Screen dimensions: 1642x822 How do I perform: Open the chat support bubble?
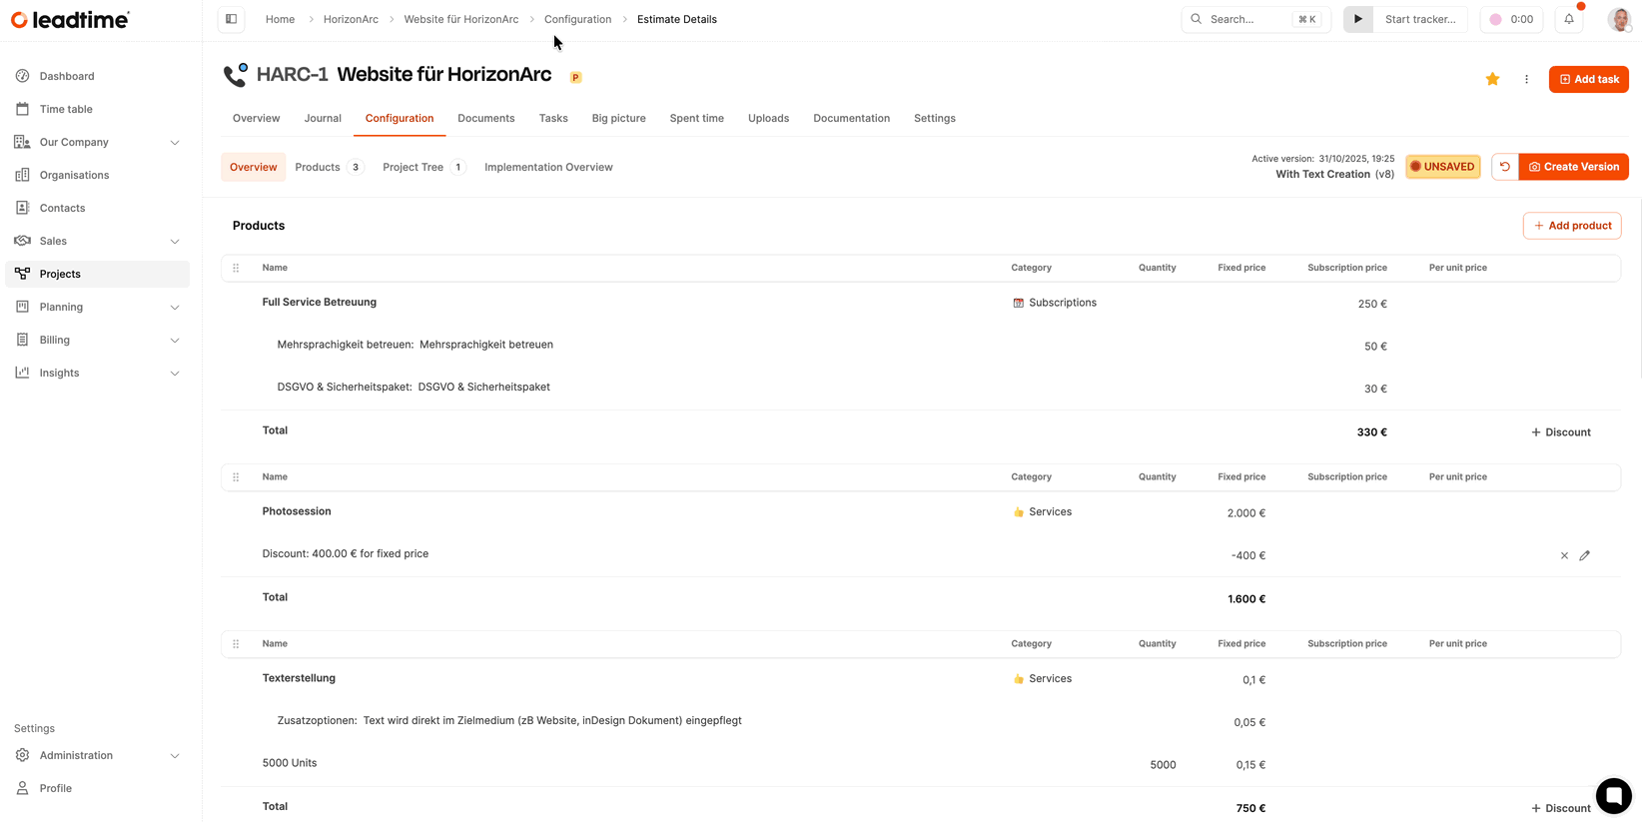click(x=1613, y=796)
